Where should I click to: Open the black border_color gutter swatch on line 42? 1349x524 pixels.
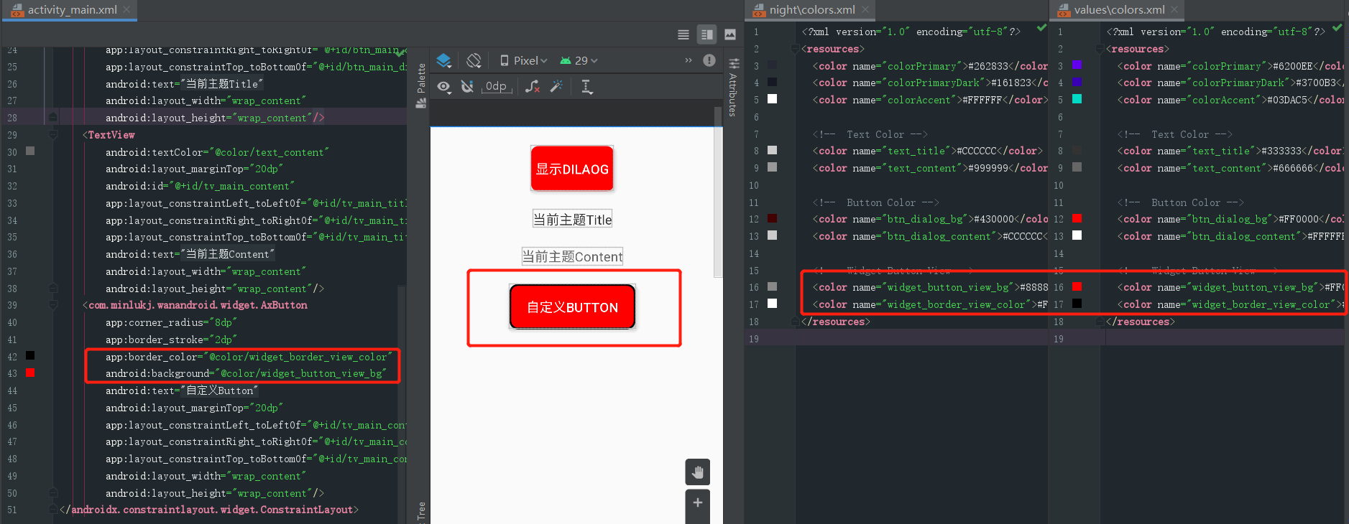30,355
